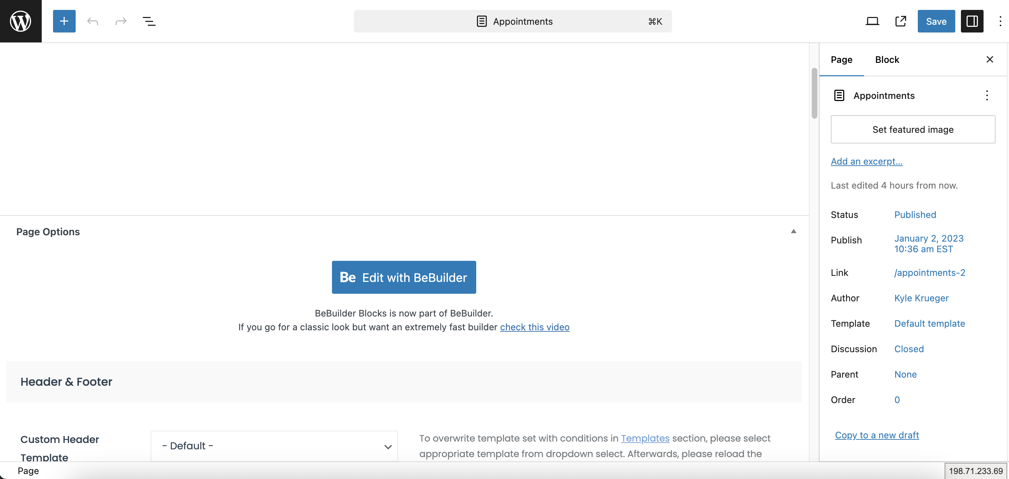Click Edit with BeBuilder button
The width and height of the screenshot is (1009, 479).
coord(404,277)
